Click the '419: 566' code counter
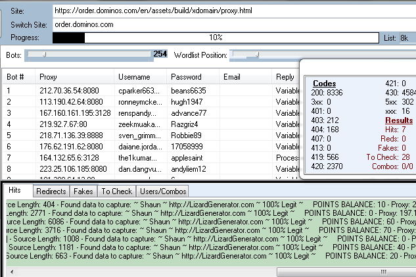Screen dimensions: 416x277 tap(325, 157)
